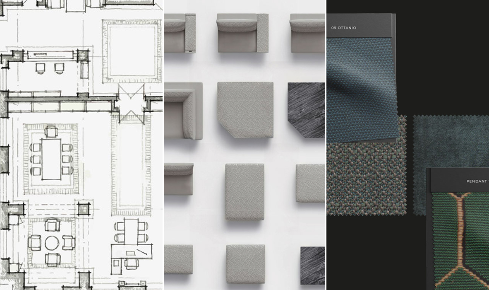Select the blue Ottanio fabric swatch
This screenshot has width=489, height=290.
(x=360, y=87)
